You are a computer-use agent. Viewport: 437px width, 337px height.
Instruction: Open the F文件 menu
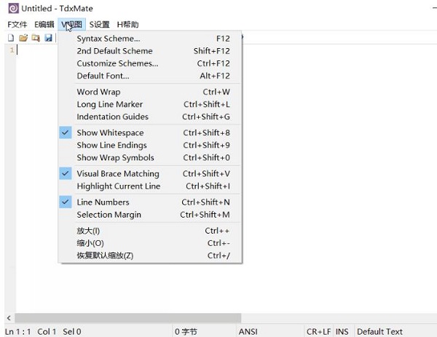pyautogui.click(x=17, y=25)
